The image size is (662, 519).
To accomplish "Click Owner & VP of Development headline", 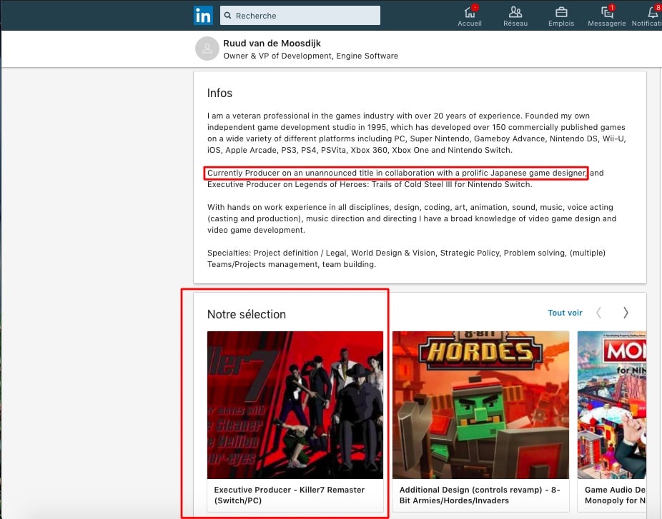I will (x=311, y=56).
